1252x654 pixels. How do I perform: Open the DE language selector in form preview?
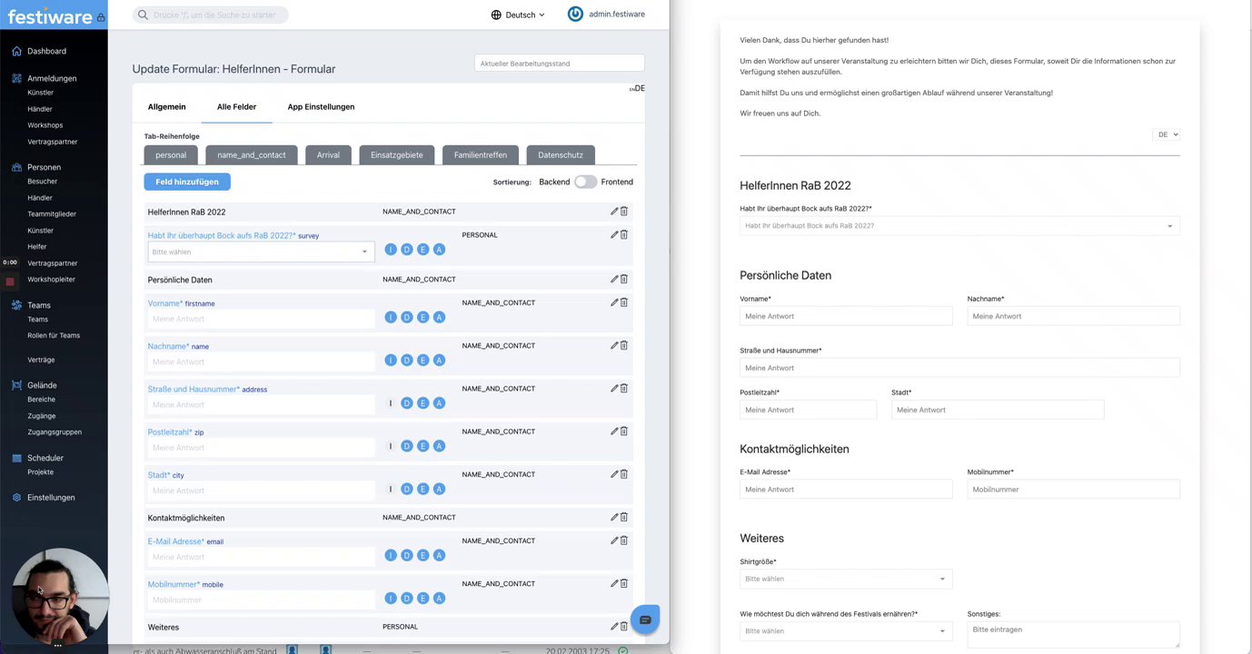1166,134
